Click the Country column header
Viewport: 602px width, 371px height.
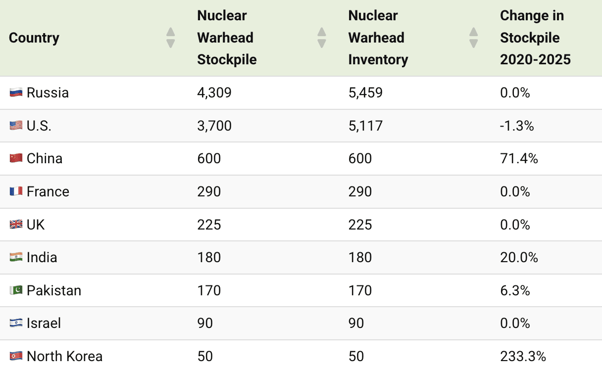pyautogui.click(x=34, y=38)
